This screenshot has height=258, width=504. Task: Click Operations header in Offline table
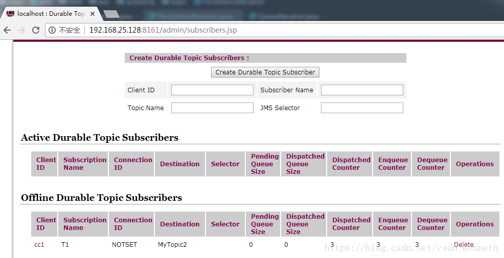[475, 224]
